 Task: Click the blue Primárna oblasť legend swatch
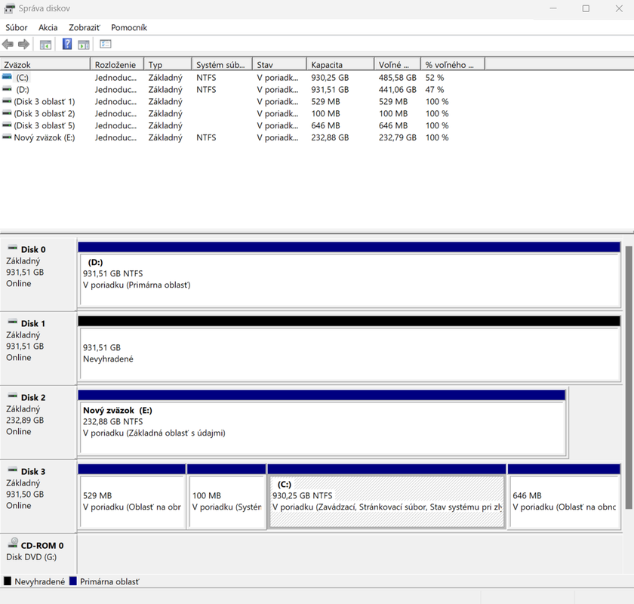[x=72, y=581]
